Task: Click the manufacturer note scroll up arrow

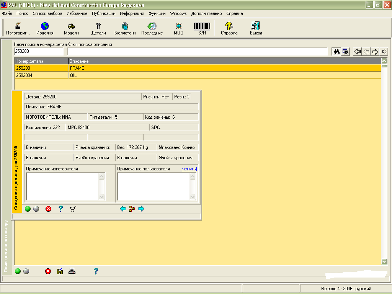Action: point(102,176)
